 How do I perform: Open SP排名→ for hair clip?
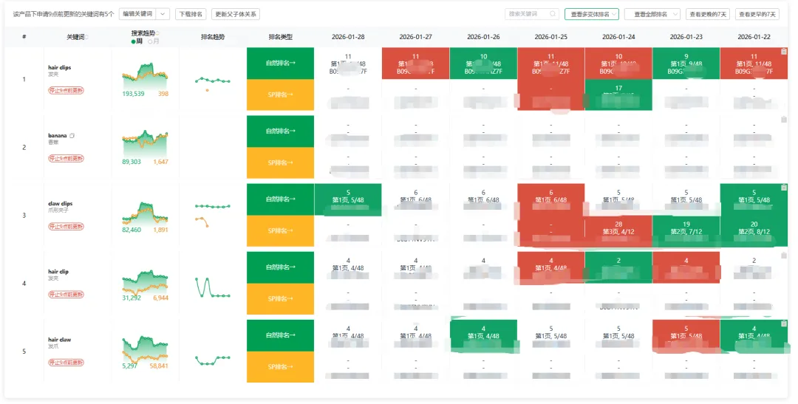pos(281,298)
